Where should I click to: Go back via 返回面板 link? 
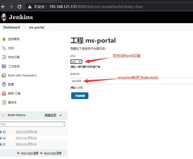click(x=14, y=39)
